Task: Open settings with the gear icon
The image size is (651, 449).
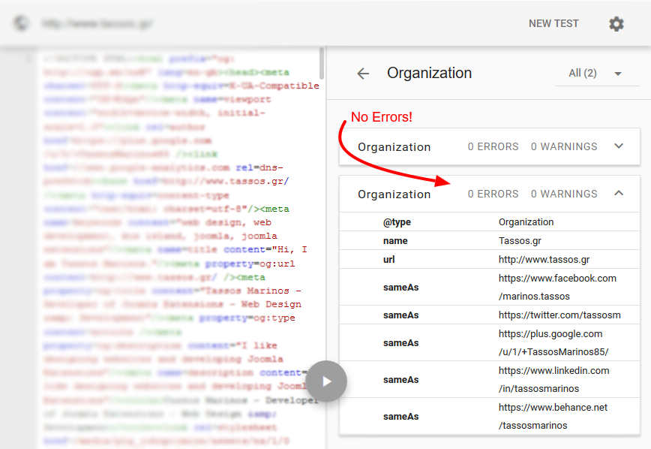Action: point(616,24)
